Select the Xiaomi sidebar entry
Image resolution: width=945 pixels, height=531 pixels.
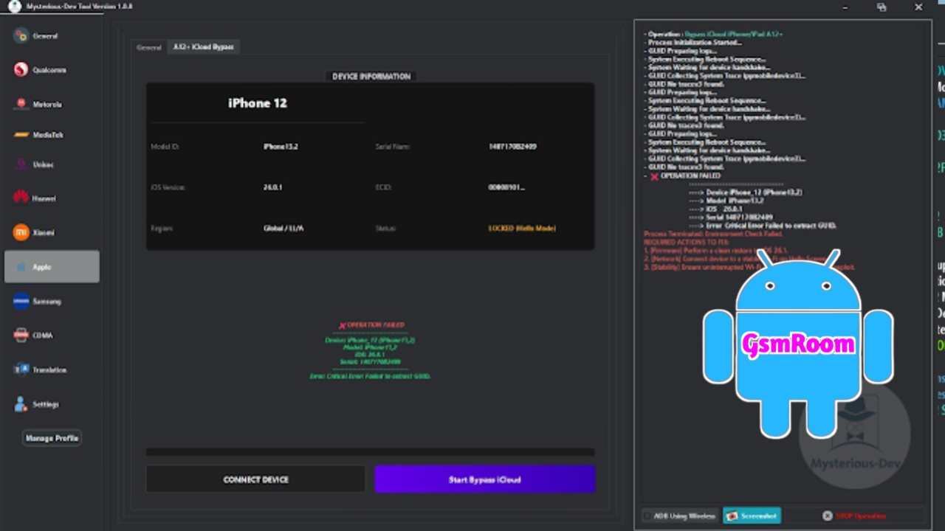tap(43, 232)
